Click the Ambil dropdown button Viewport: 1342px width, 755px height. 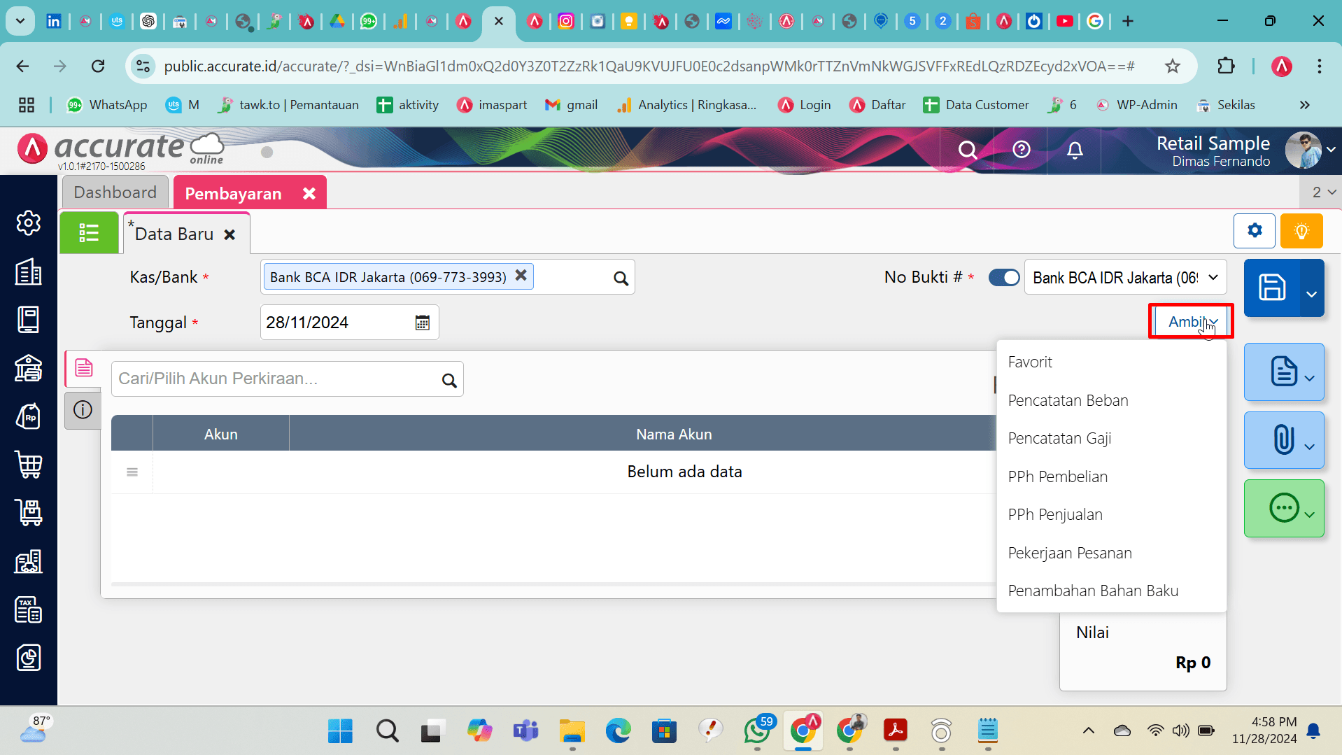(1191, 322)
